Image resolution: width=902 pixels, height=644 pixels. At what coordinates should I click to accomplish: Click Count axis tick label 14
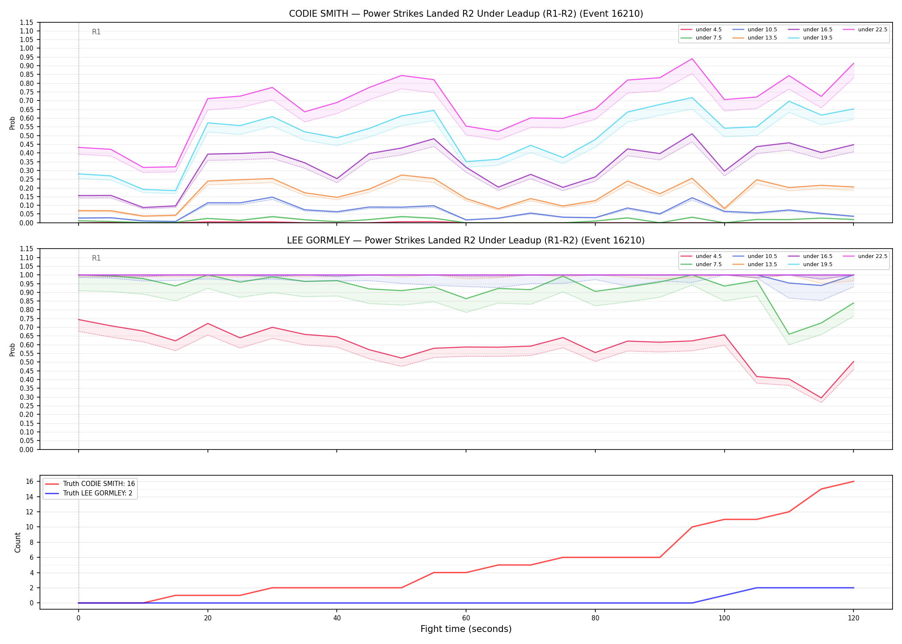tap(30, 497)
